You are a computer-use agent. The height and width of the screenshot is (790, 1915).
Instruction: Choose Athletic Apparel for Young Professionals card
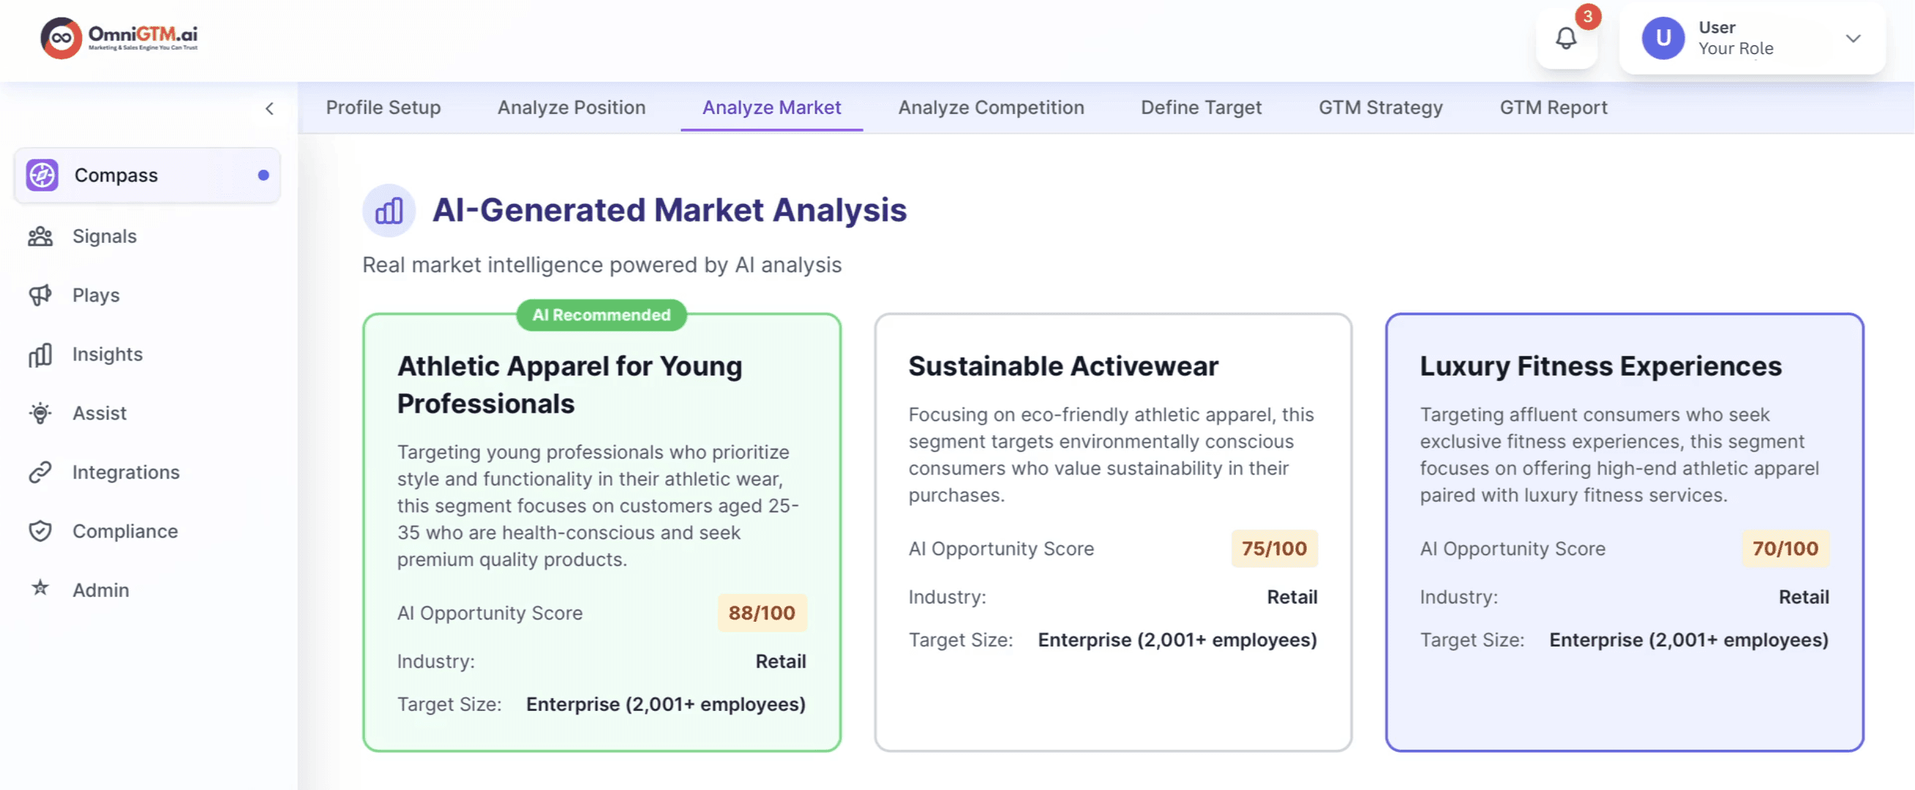tap(601, 531)
